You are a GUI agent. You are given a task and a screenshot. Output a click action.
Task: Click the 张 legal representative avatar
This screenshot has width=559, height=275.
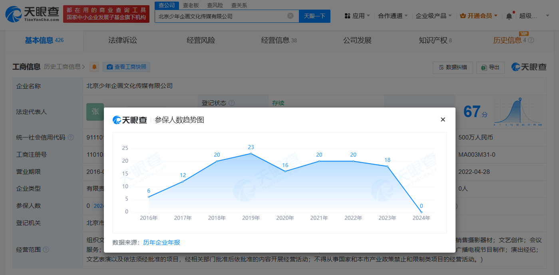pos(95,112)
